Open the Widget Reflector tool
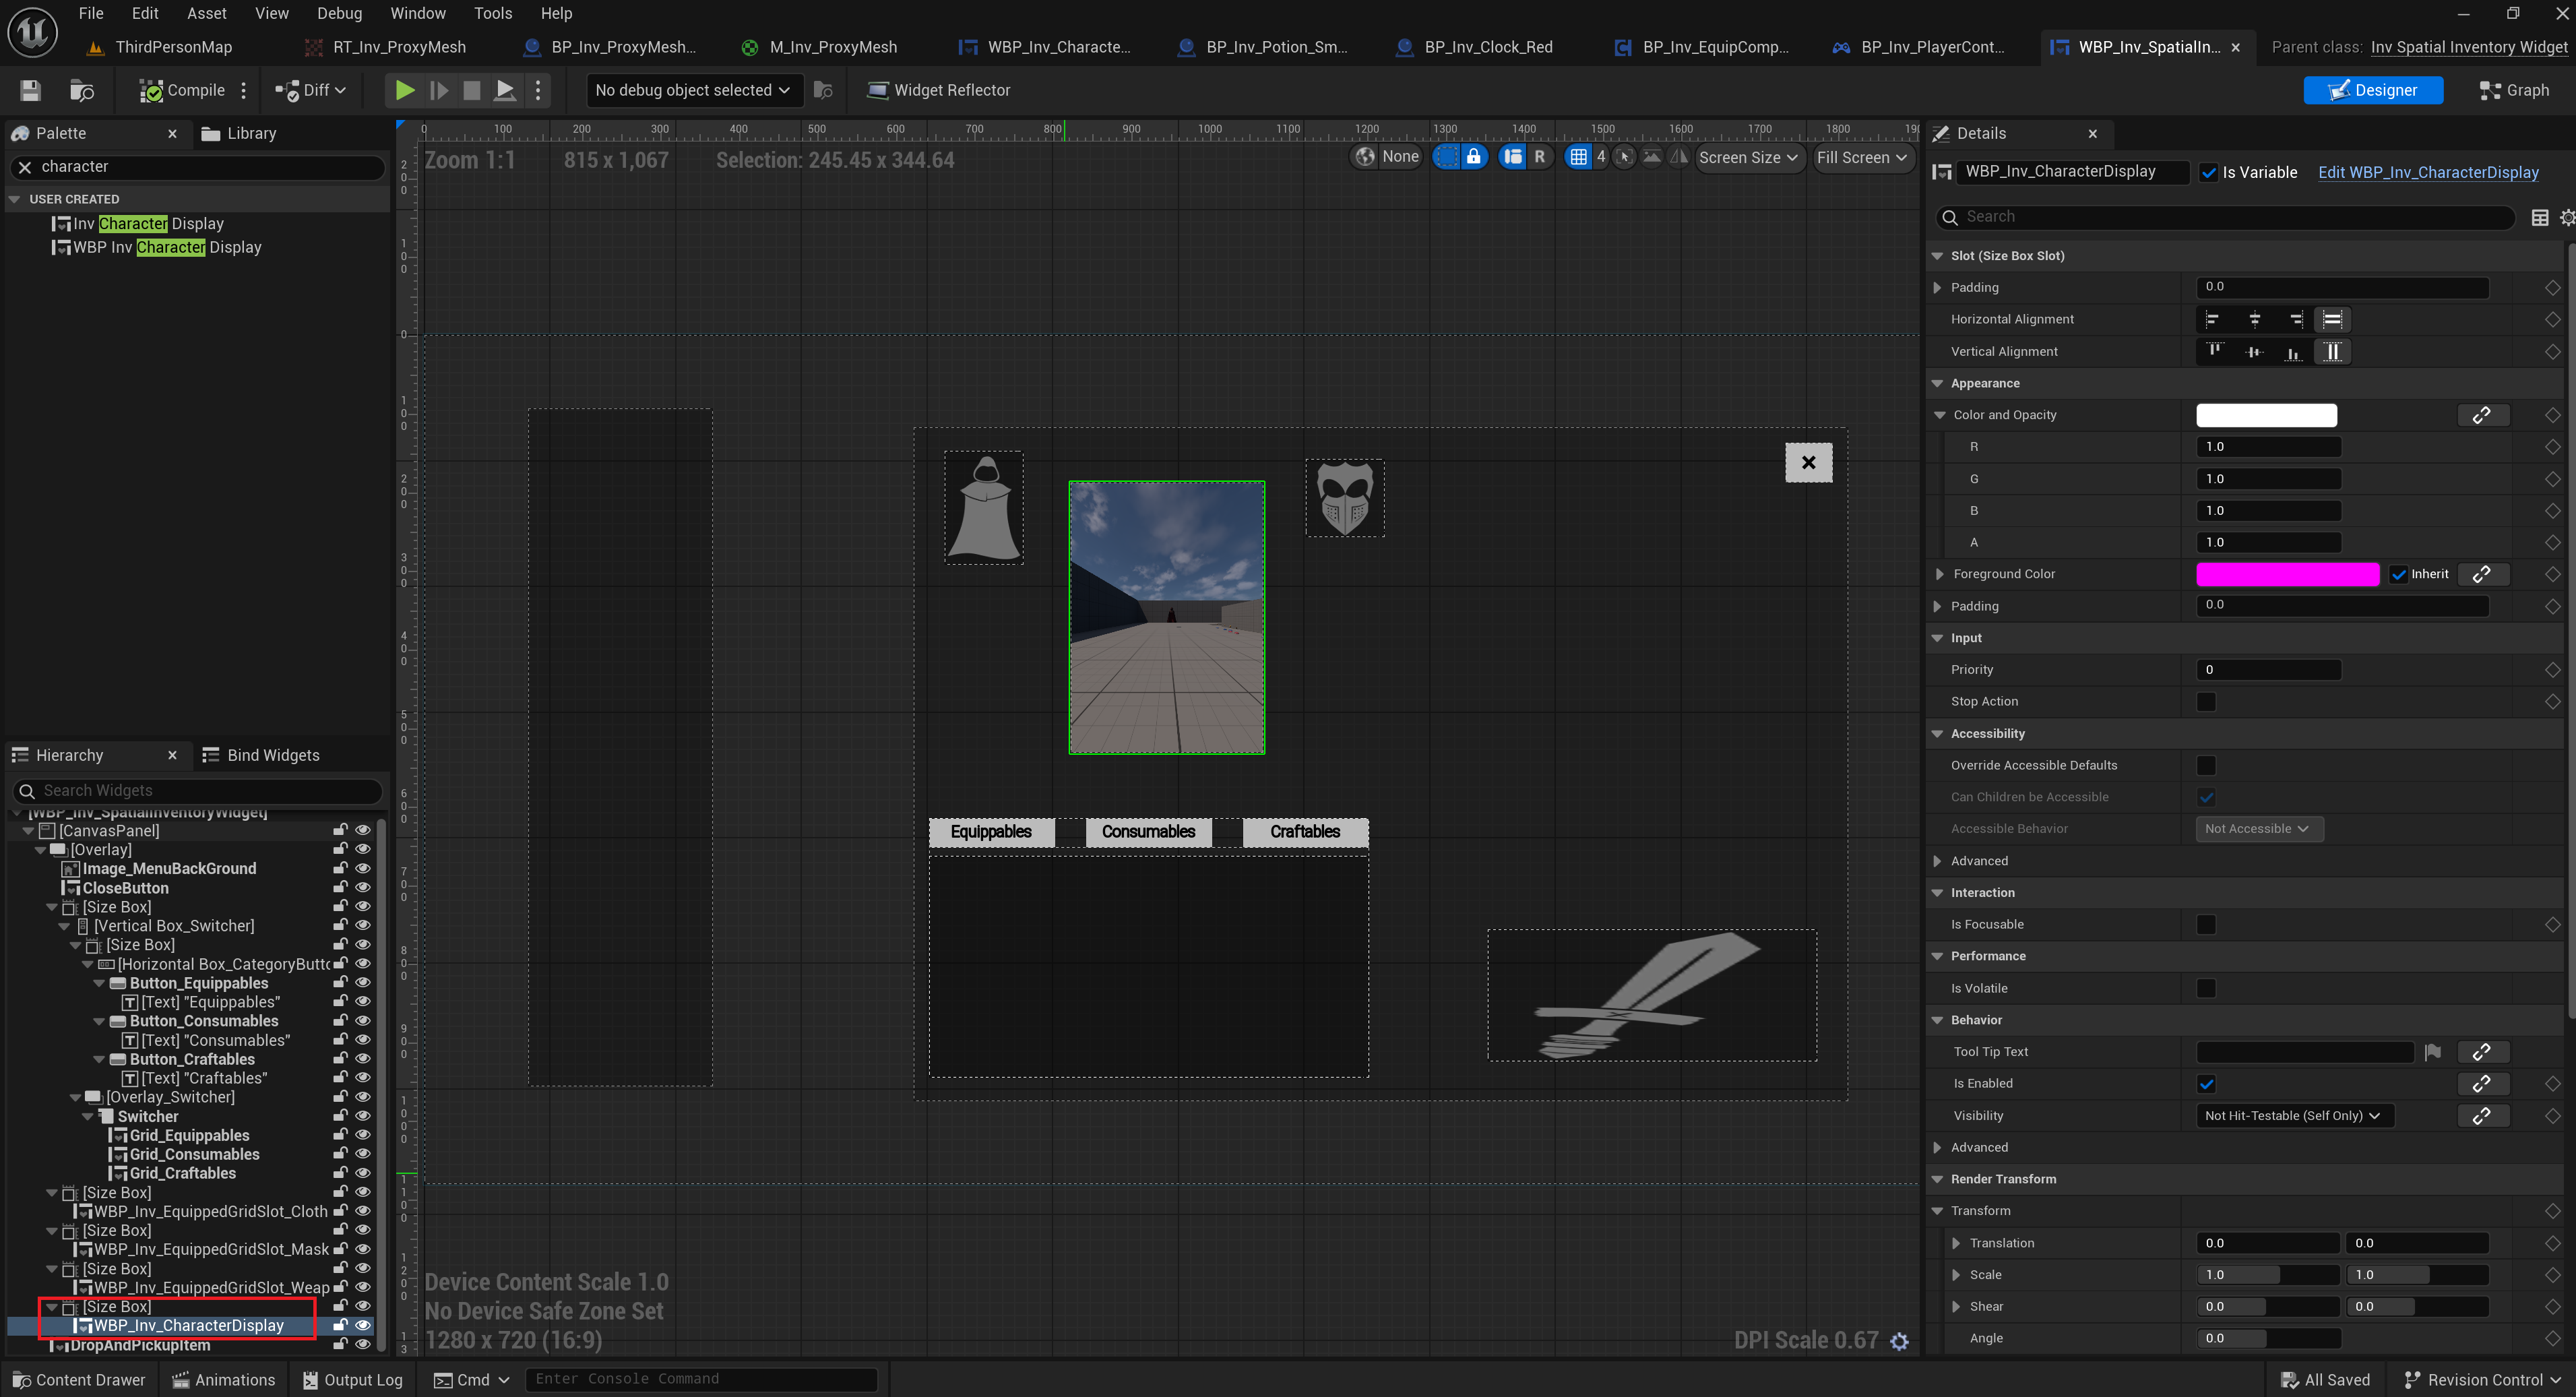This screenshot has height=1397, width=2576. tap(938, 90)
